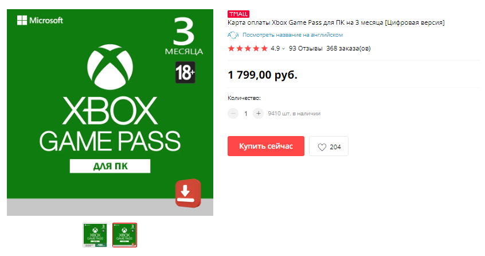Click Посмотреть название на английском link

tap(292, 35)
